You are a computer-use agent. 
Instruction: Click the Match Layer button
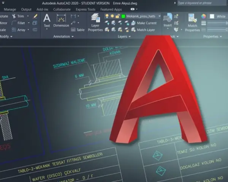coord(143,30)
